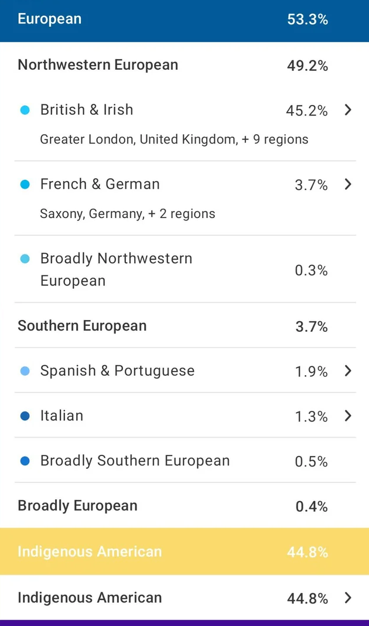This screenshot has width=369, height=626.
Task: Click the Broadly Southern European color dot
Action: [25, 461]
